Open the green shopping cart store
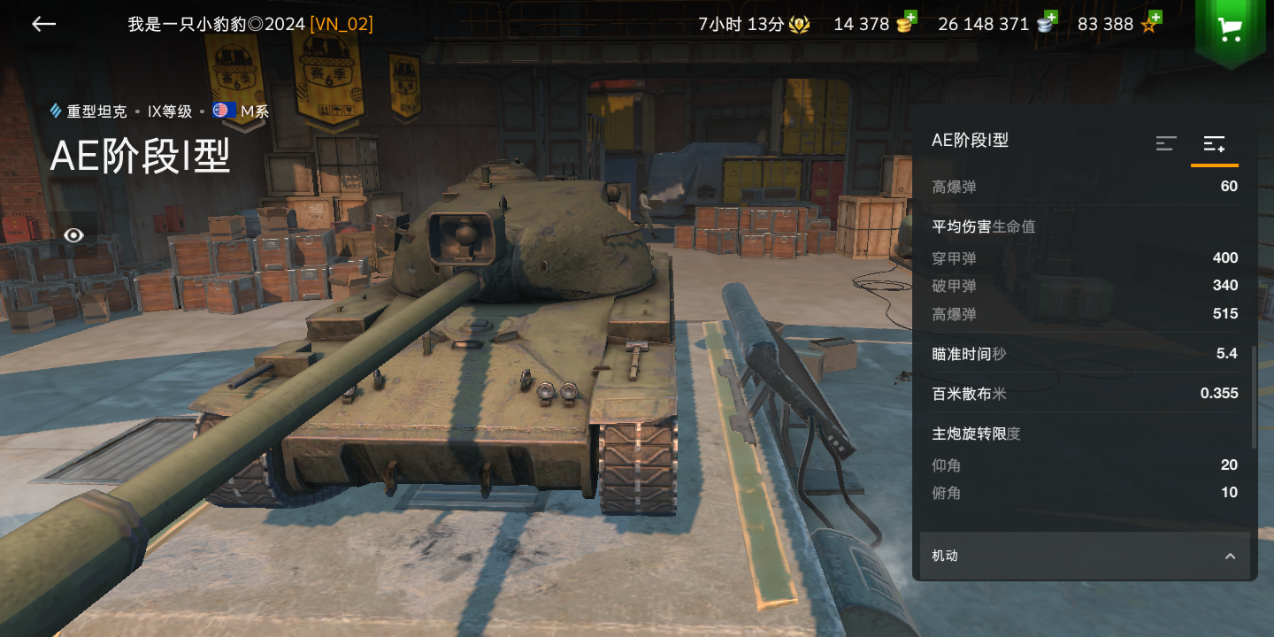 [1230, 31]
